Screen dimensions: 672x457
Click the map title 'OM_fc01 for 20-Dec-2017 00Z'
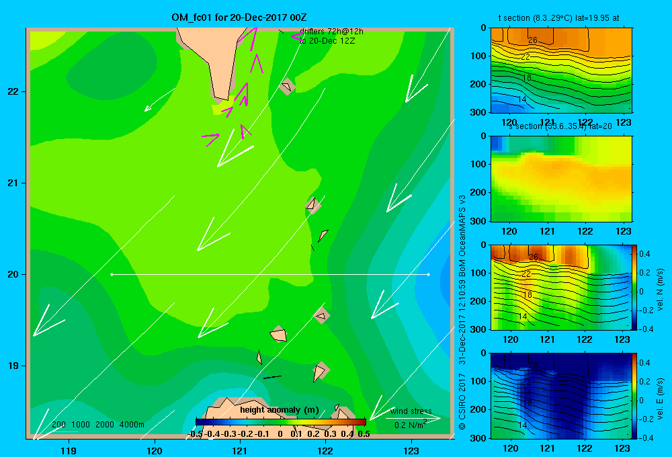(239, 17)
